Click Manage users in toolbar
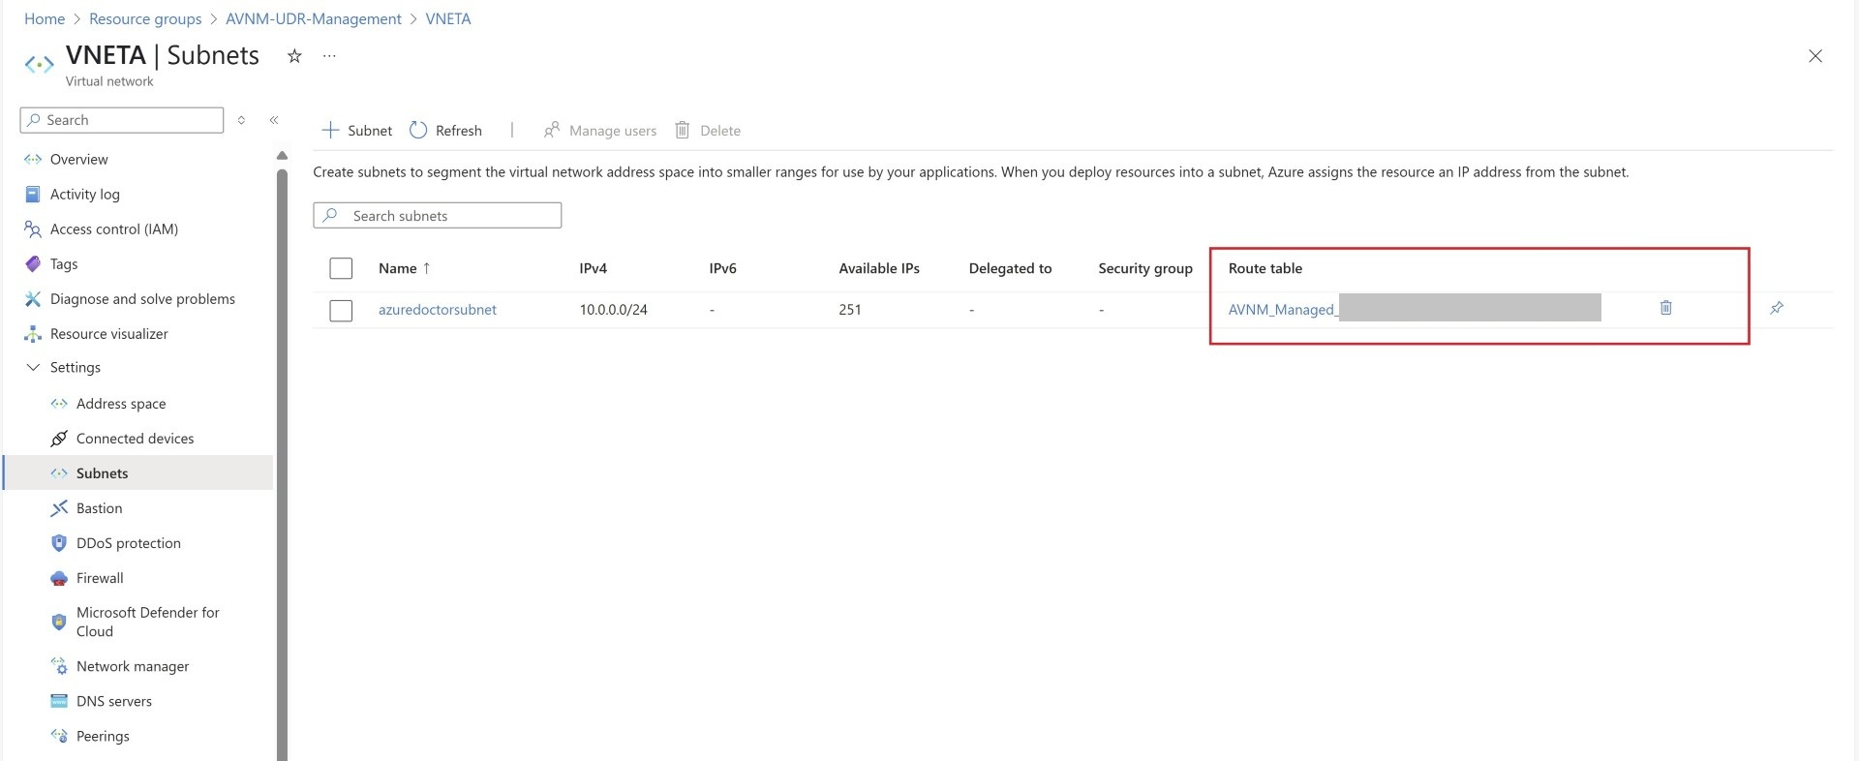 click(600, 131)
